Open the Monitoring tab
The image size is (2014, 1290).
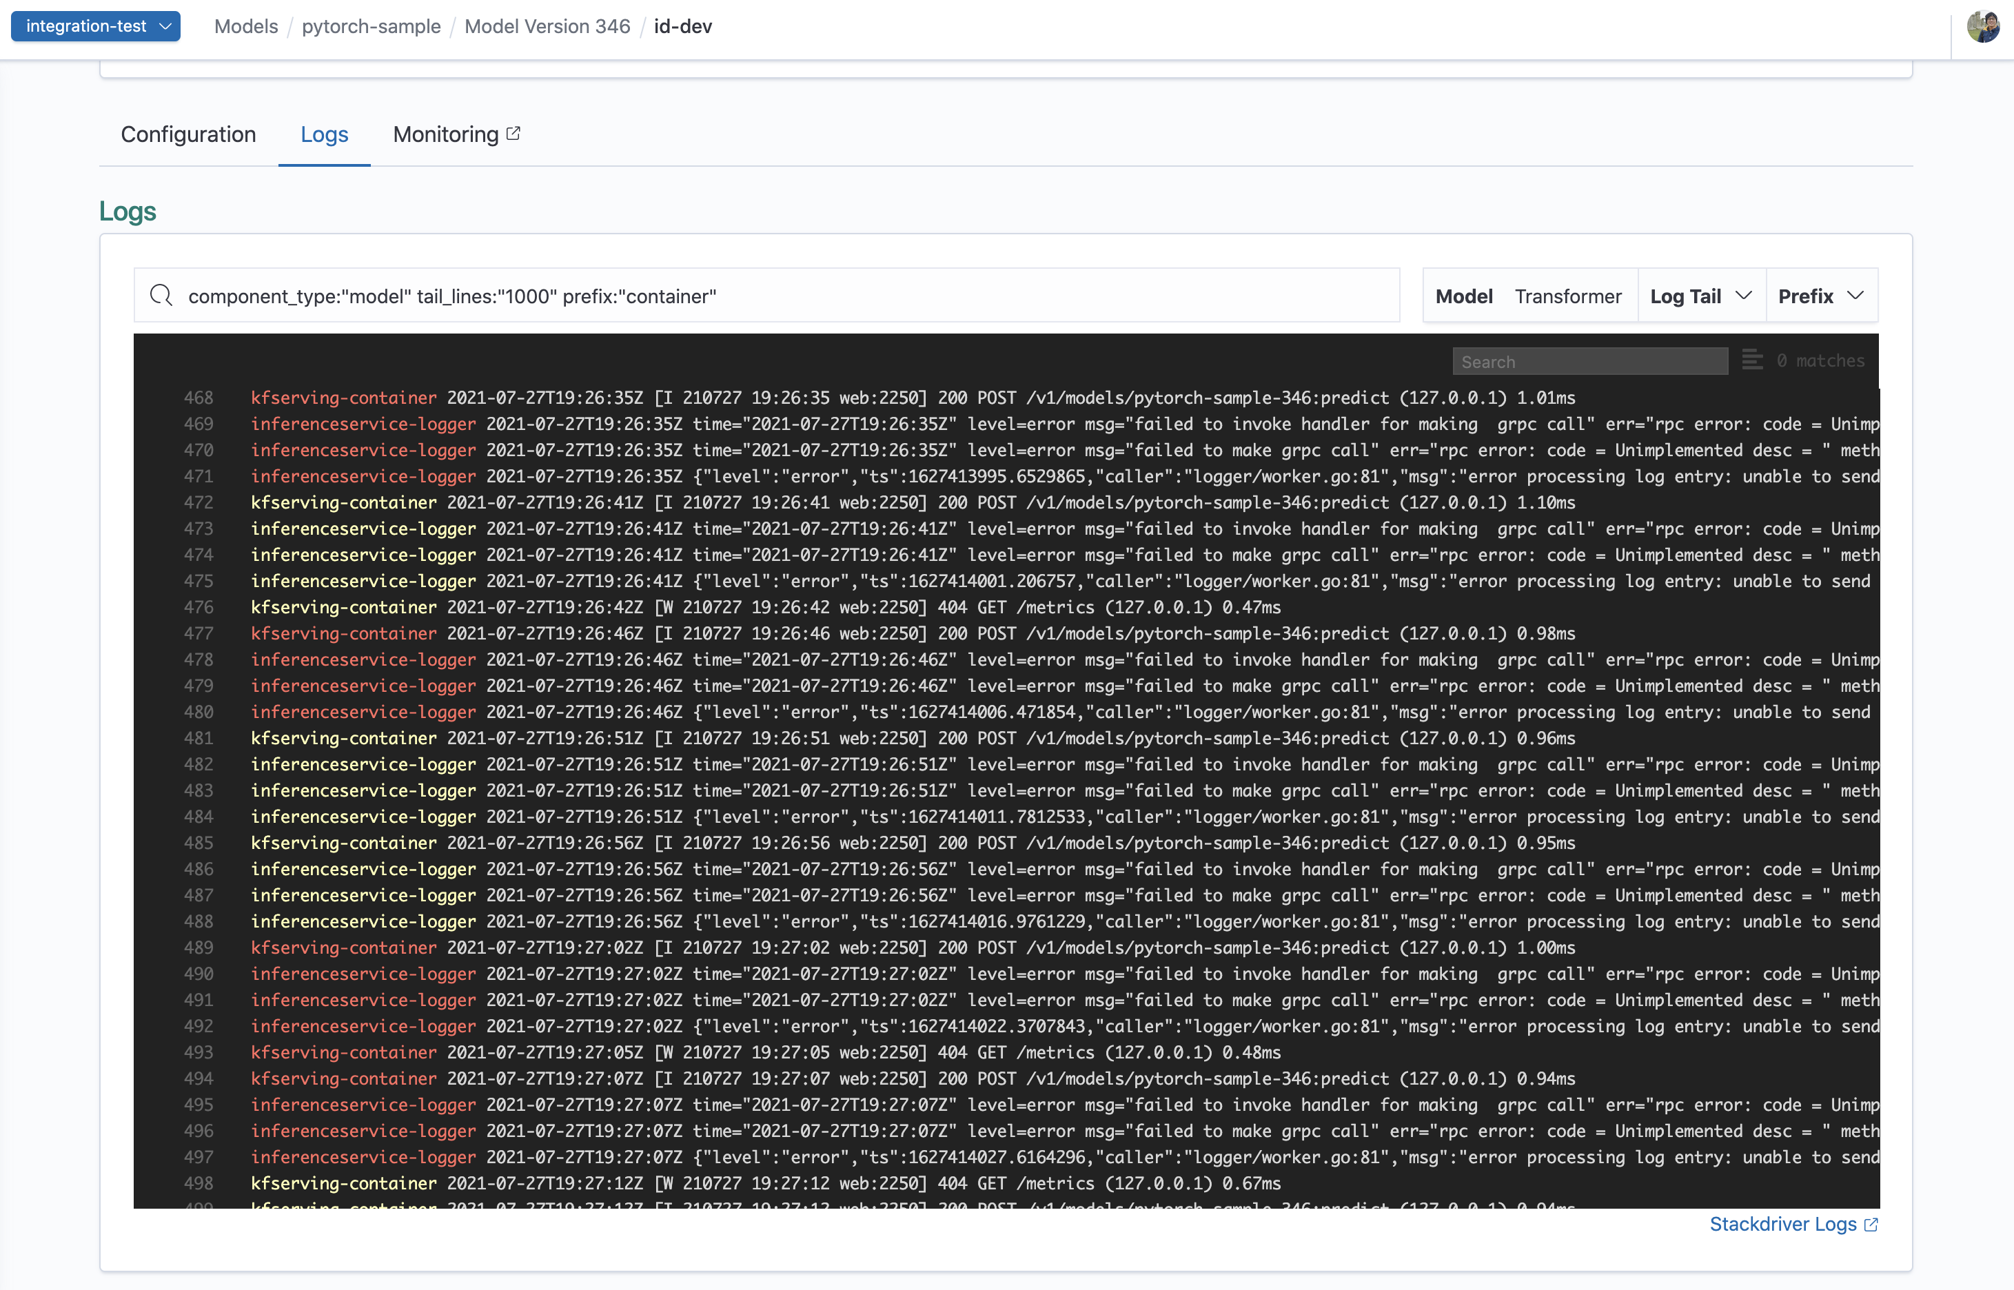click(x=446, y=135)
